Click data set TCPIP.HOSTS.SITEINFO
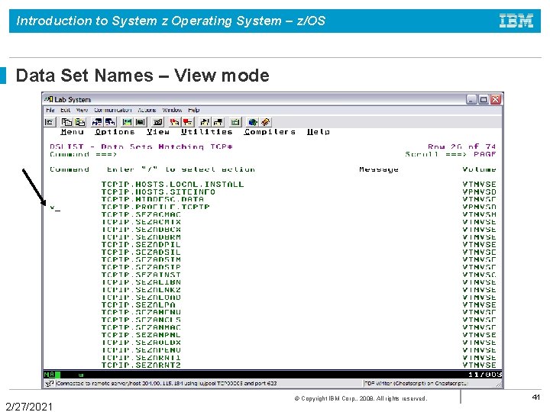550x412 pixels. [x=158, y=192]
